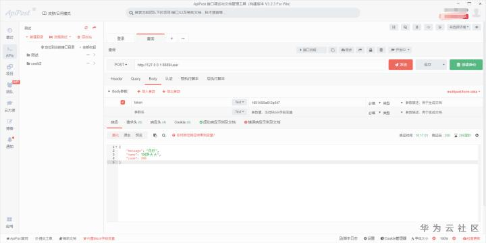Click the URL input field

(260, 65)
